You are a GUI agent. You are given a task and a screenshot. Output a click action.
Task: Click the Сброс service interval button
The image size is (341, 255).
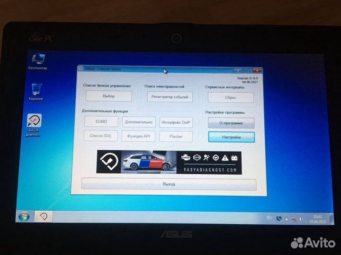(x=231, y=98)
